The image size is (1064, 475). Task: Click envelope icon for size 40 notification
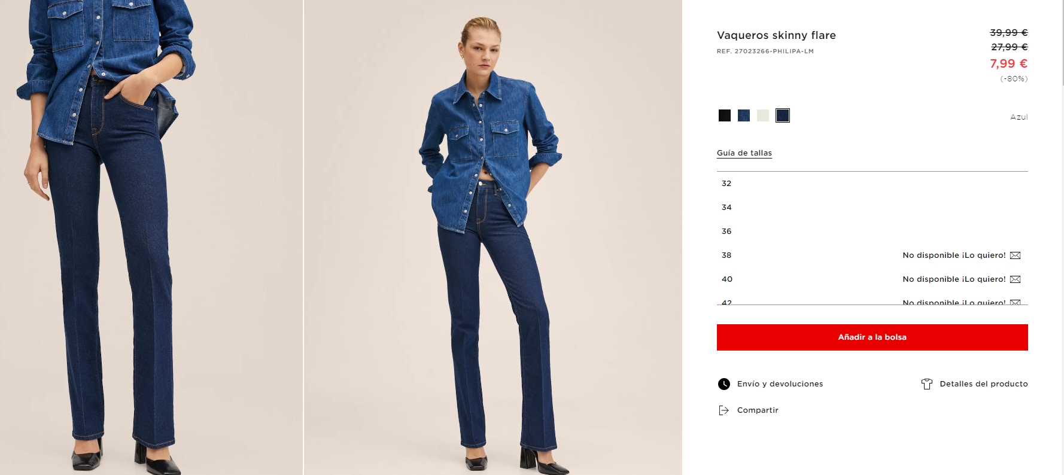coord(1015,279)
